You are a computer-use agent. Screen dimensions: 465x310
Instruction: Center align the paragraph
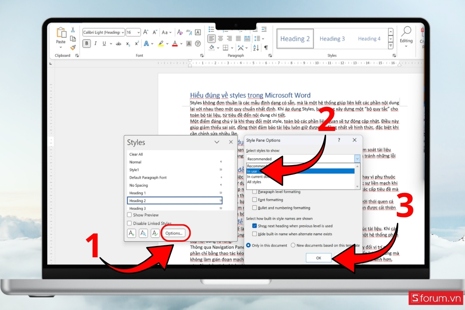(220, 38)
